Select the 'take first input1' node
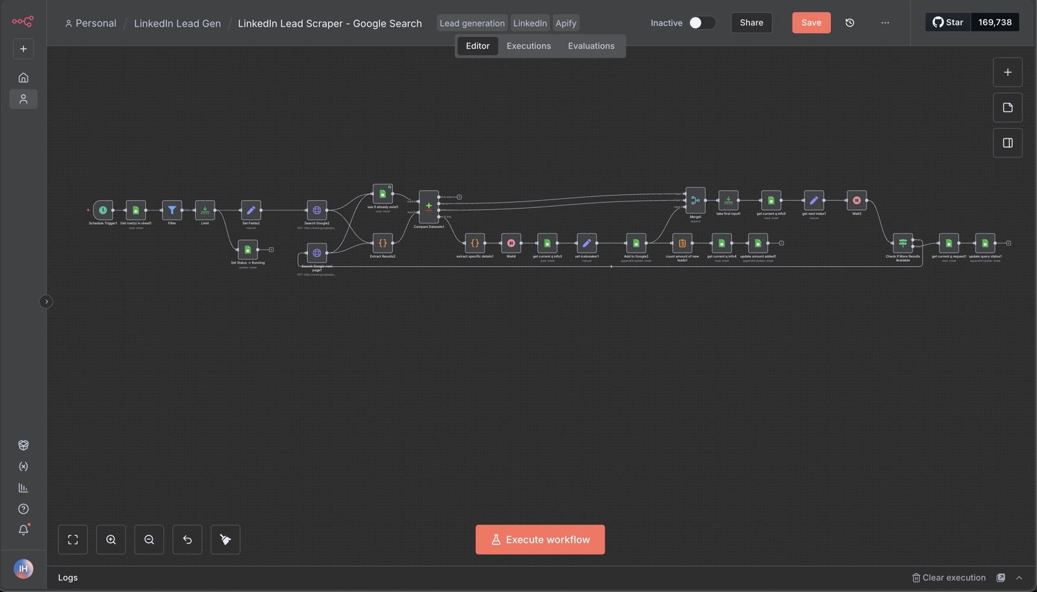The image size is (1037, 592). pos(728,200)
